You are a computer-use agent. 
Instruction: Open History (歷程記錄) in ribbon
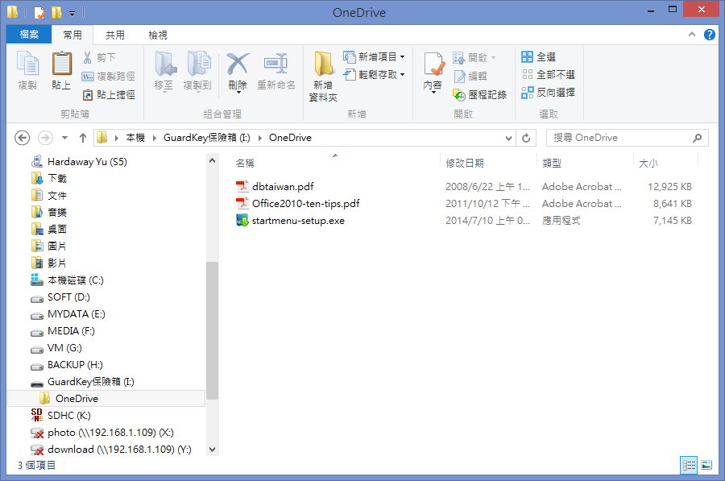tap(479, 94)
